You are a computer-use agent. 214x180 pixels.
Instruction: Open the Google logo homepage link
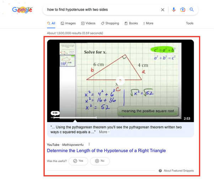click(22, 10)
